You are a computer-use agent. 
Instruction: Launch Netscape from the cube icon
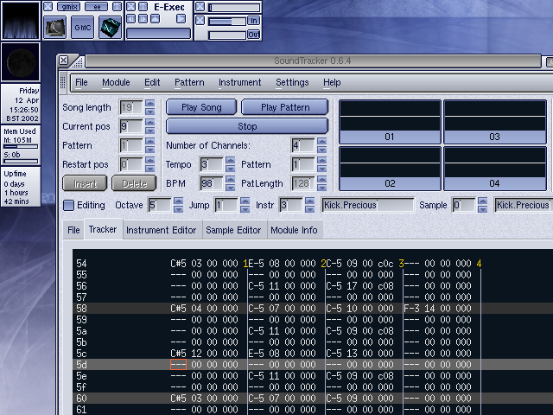click(x=110, y=28)
